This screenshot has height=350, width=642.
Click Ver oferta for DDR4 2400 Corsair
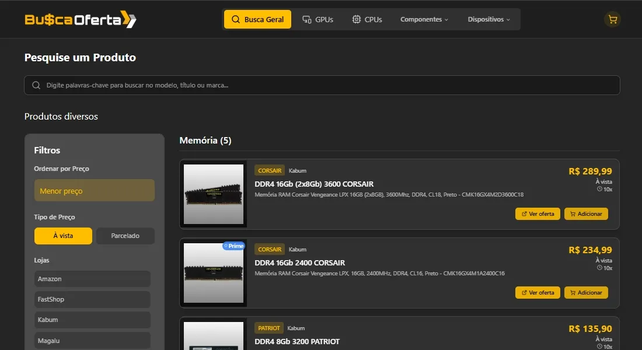coord(538,292)
